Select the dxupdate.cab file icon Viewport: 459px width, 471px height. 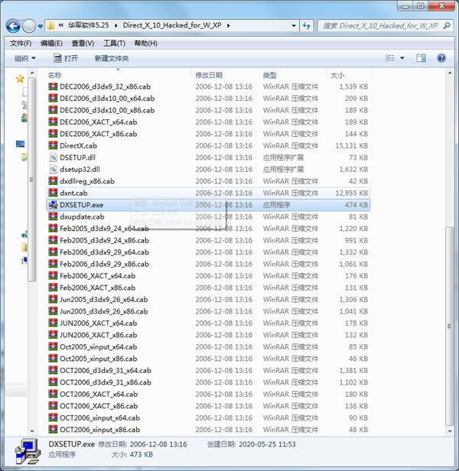pos(53,216)
